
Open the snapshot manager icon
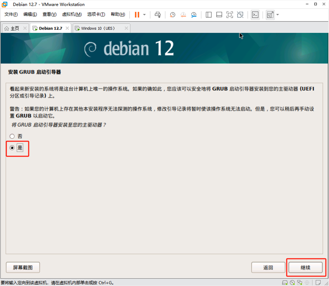(194, 15)
